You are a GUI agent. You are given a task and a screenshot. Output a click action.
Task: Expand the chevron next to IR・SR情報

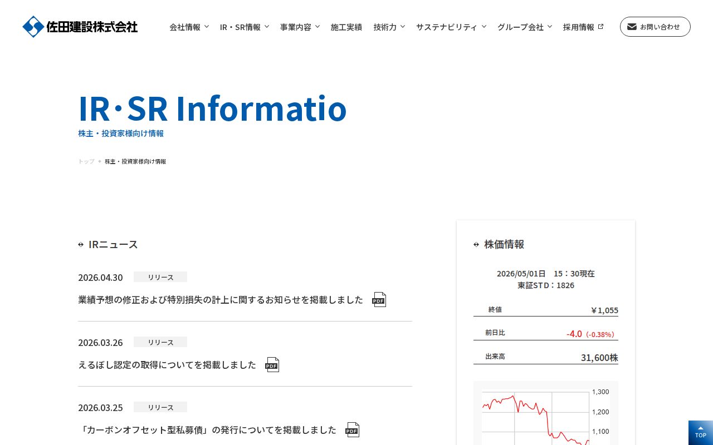(x=267, y=26)
